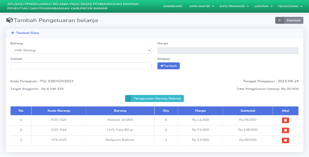Click the Rp.148.000 subtotal cell
This screenshot has height=157, width=309.
click(x=248, y=130)
